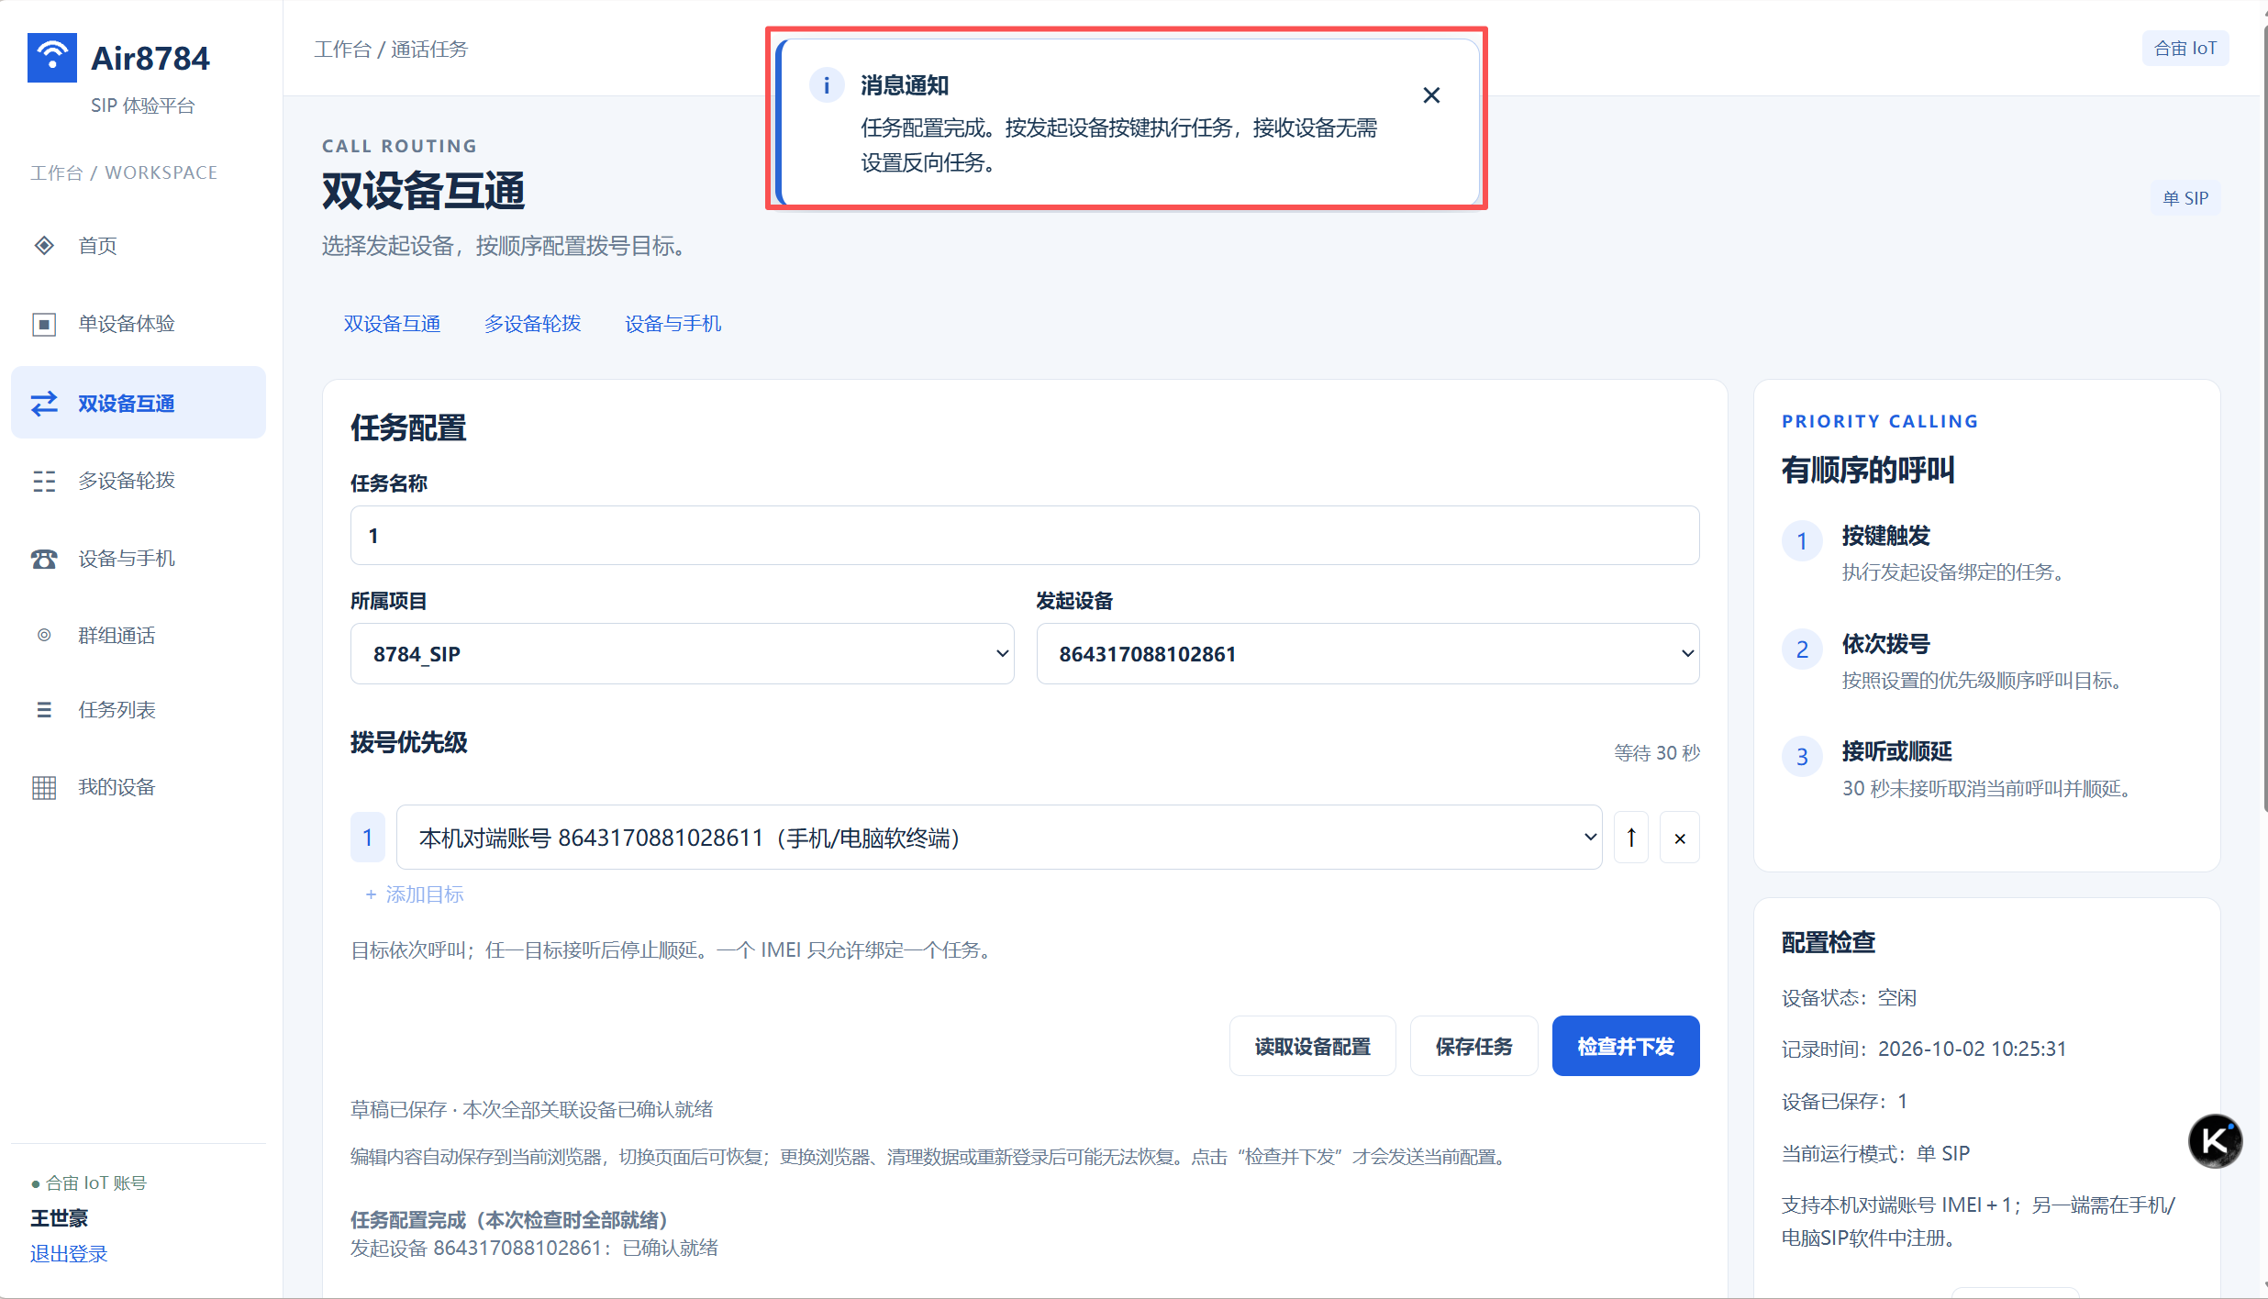The height and width of the screenshot is (1299, 2268).
Task: Open the 群组通话 sidebar icon
Action: [x=44, y=635]
